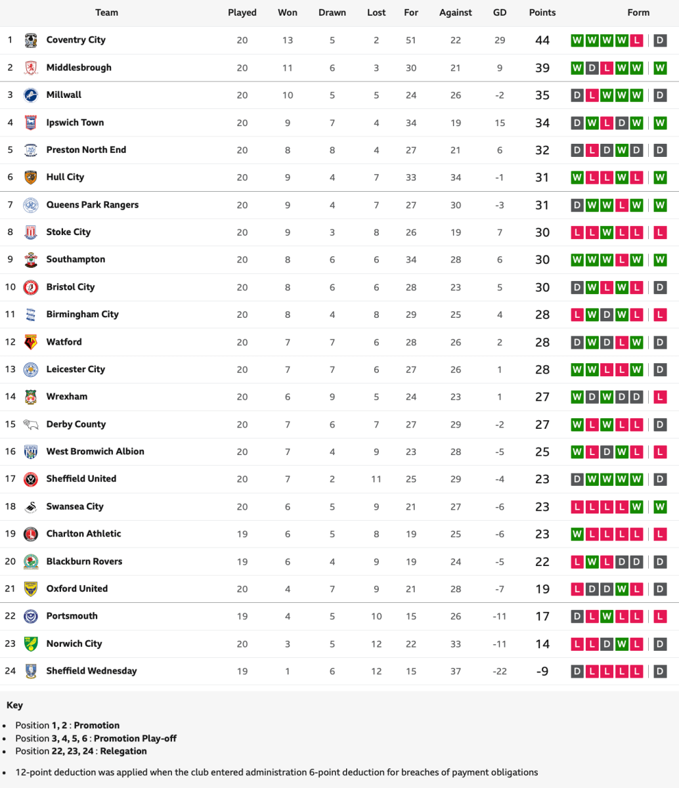This screenshot has width=679, height=788.
Task: Click the GD column header
Action: 499,12
